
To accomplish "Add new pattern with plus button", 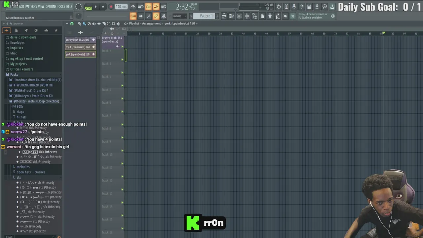I will (217, 16).
